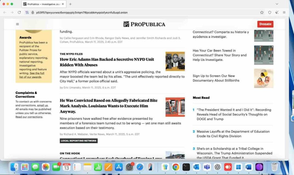Bookmark this page with the star icon
This screenshot has width=294, height=175.
pyautogui.click(x=262, y=12)
